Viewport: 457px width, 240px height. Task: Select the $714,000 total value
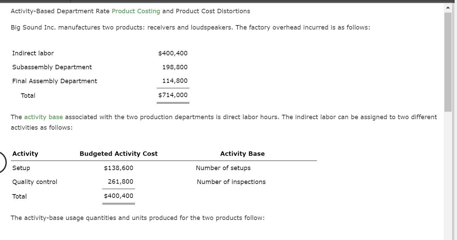click(x=173, y=95)
